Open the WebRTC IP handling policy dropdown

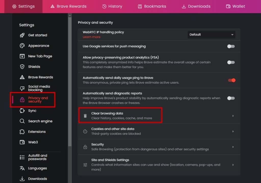(211, 35)
